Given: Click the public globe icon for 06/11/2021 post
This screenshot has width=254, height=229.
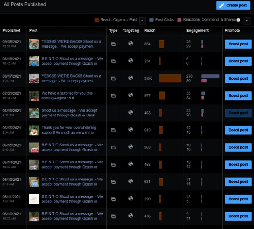Looking at the screenshot, I should (x=130, y=198).
